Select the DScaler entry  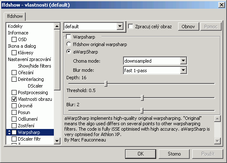[x=35, y=86]
